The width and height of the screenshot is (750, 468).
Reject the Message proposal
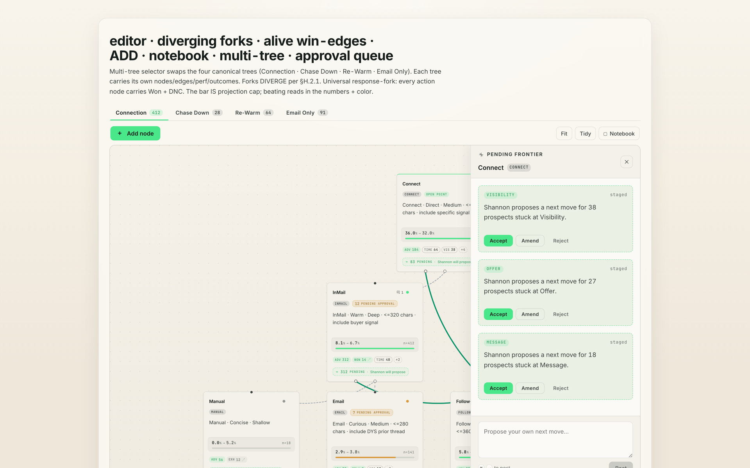click(x=561, y=388)
